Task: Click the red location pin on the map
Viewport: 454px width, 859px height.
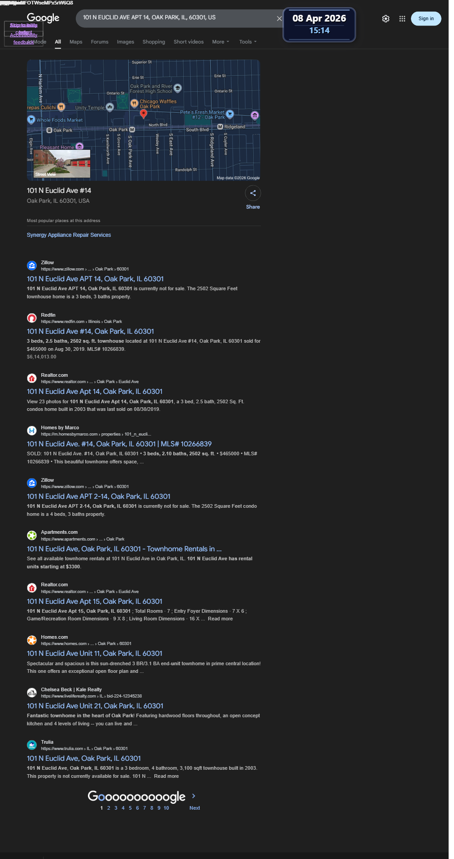Action: point(144,114)
